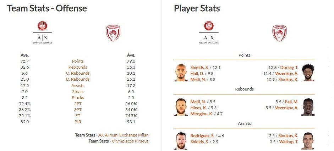Select the Dorsey player photo in Points
Screen dimensions: 334x151
(x=308, y=73)
